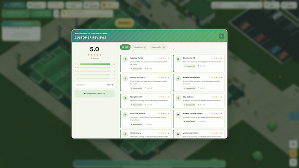Click the Tuesday Turbo 'T' avatar
The image size is (299, 168).
point(125,59)
